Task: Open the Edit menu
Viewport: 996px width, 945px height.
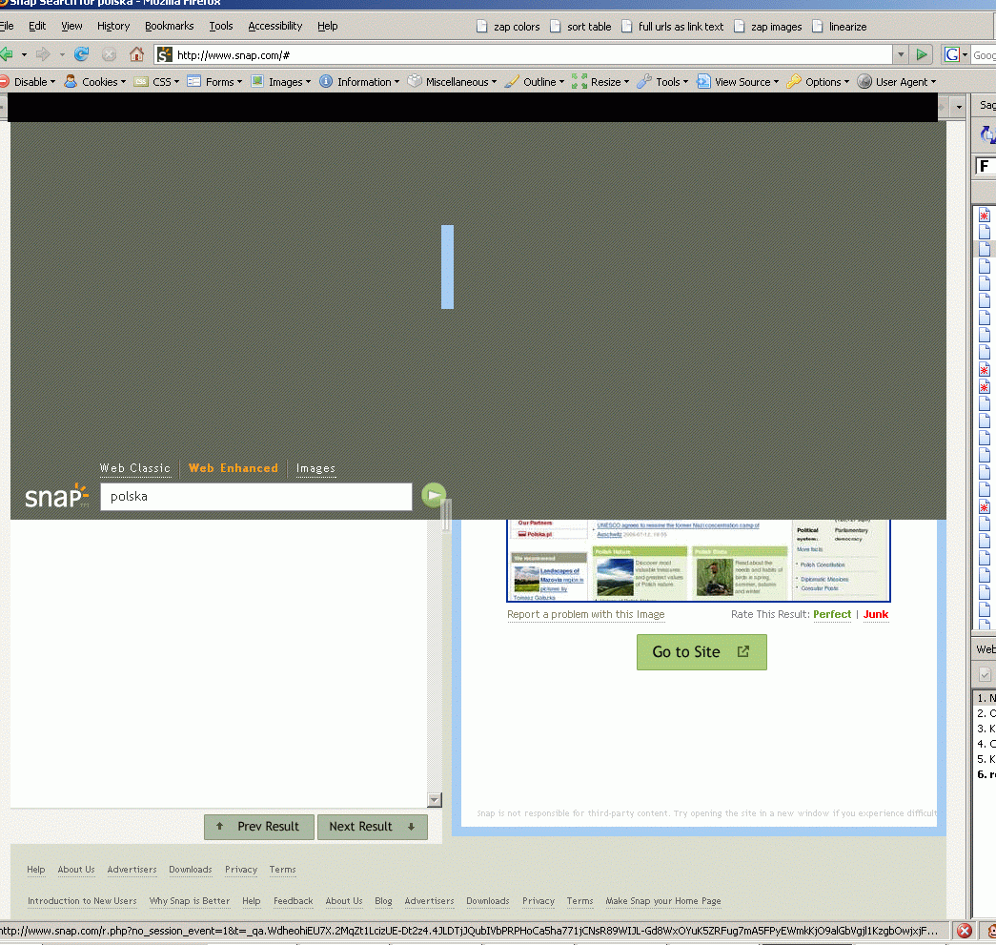Action: click(37, 26)
